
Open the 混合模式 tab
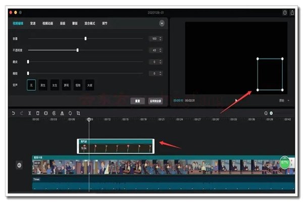(91, 23)
